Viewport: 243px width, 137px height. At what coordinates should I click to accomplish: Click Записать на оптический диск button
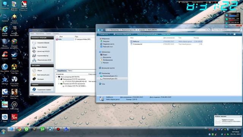coord(147,34)
